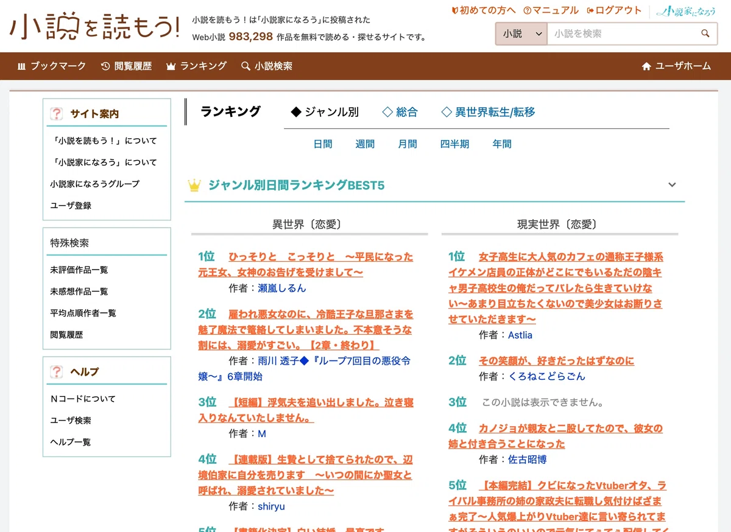The width and height of the screenshot is (731, 532).
Task: Jump to 日間 ranking
Action: point(323,144)
